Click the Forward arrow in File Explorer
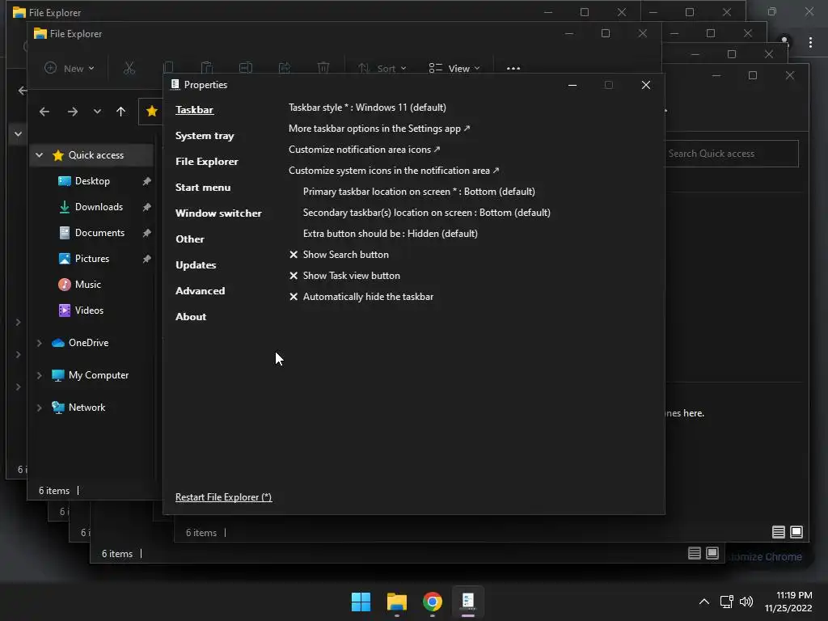Viewport: 828px width, 621px height. [x=73, y=112]
